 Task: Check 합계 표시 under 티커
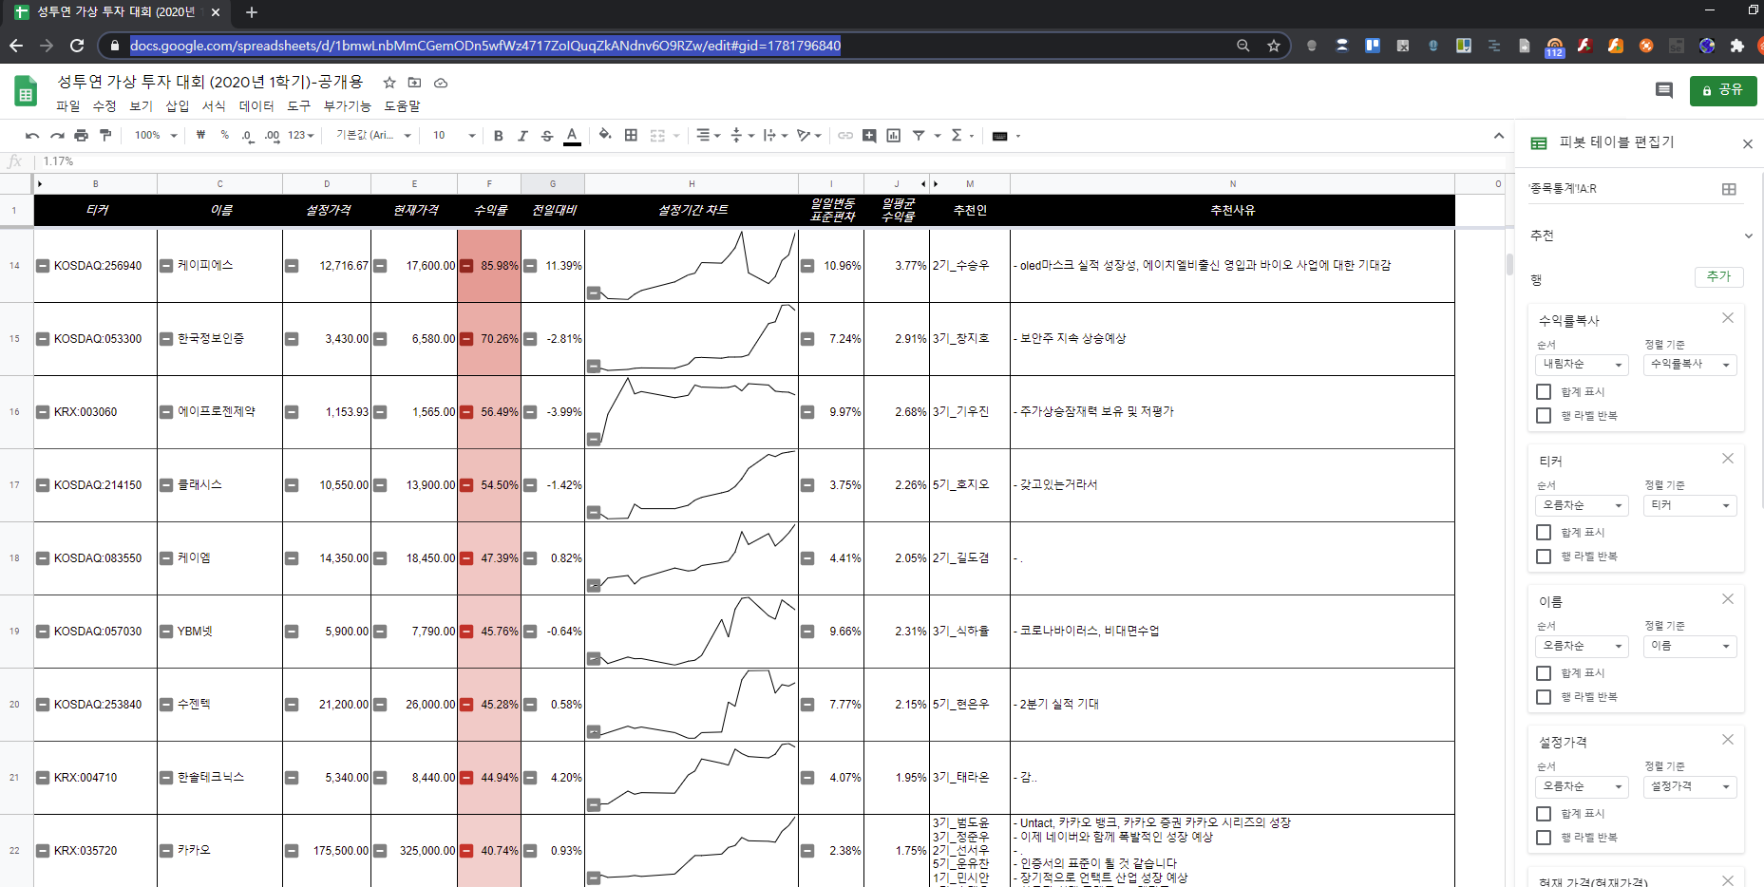pos(1544,532)
